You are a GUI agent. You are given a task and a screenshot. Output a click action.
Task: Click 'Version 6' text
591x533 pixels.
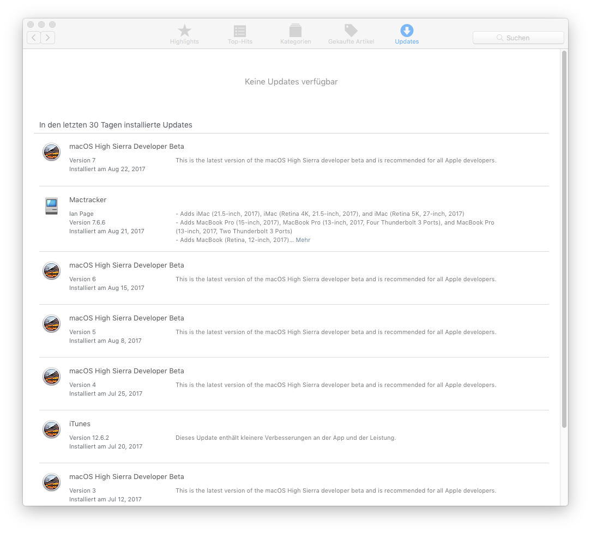[82, 279]
